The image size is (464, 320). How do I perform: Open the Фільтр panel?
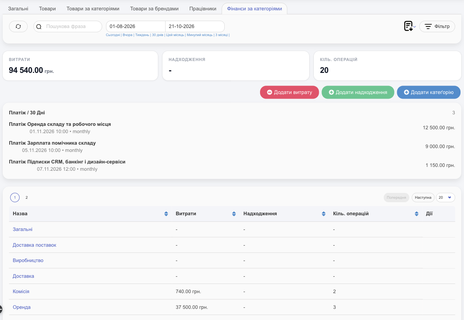pyautogui.click(x=437, y=26)
